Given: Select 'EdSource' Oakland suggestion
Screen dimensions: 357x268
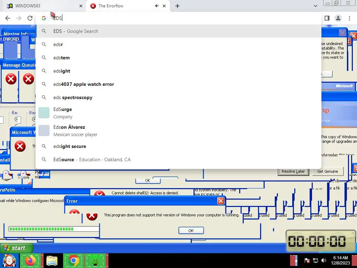Looking at the screenshot, I should pyautogui.click(x=178, y=159).
